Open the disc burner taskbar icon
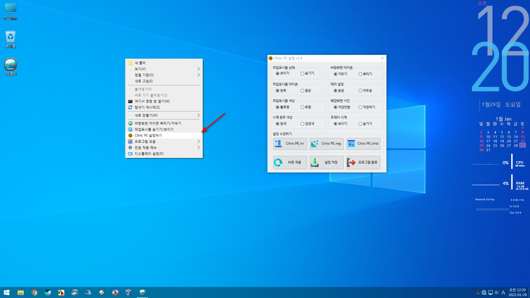Image resolution: width=530 pixels, height=298 pixels. point(115,292)
